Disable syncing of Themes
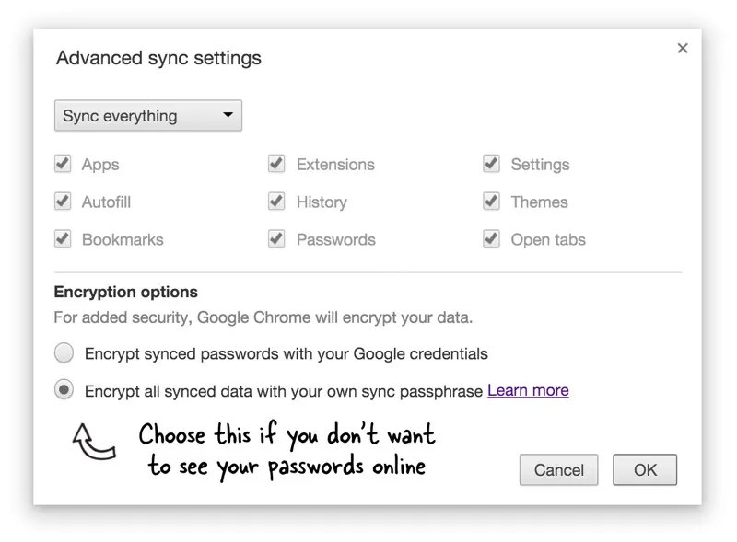Image resolution: width=737 pixels, height=542 pixels. click(x=491, y=202)
